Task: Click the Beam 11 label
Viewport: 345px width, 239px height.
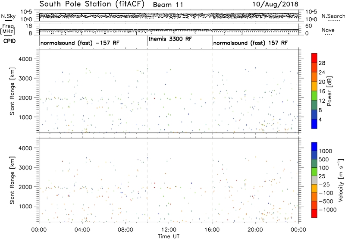Action: [x=168, y=5]
